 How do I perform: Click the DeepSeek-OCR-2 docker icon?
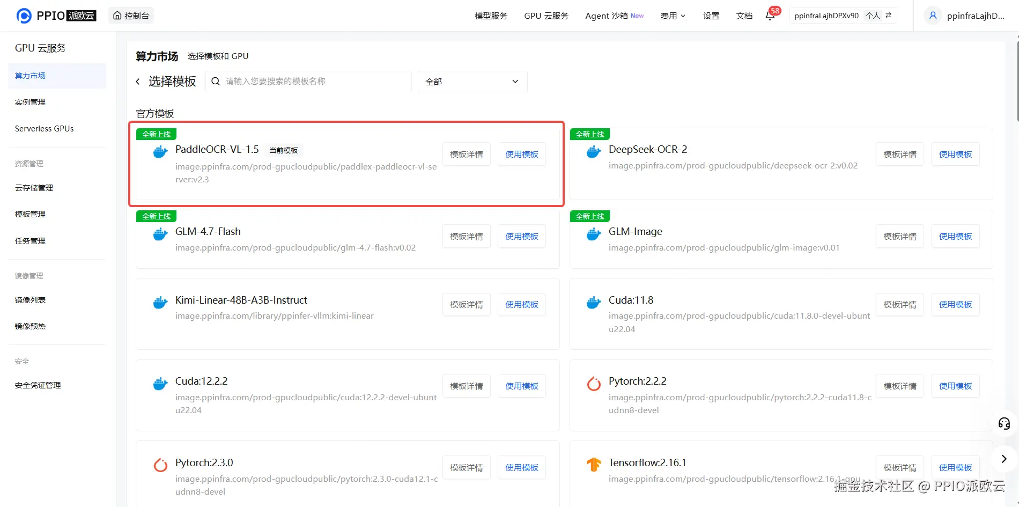pyautogui.click(x=594, y=152)
